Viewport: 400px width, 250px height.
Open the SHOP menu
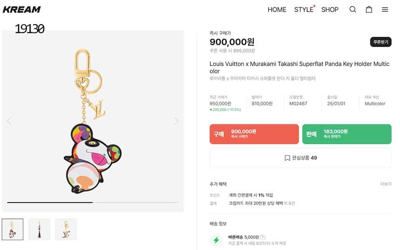330,9
